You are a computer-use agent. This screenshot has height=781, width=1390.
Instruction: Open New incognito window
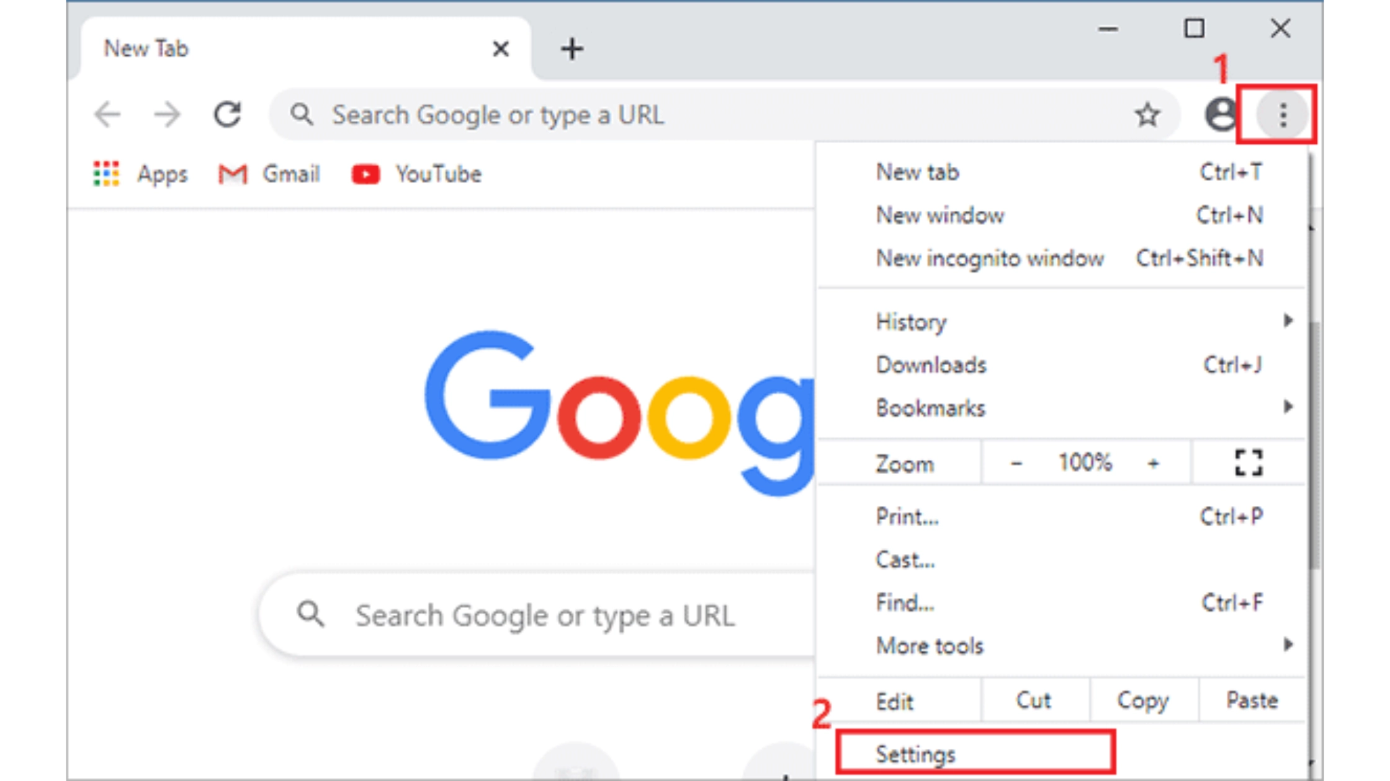989,258
